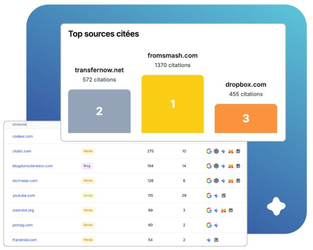Screen dimensions: 313x250
Task: Click the 'Top sources citées' heading
Action: pos(104,34)
